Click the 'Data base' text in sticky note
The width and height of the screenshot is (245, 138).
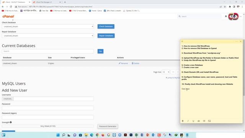[185, 89]
